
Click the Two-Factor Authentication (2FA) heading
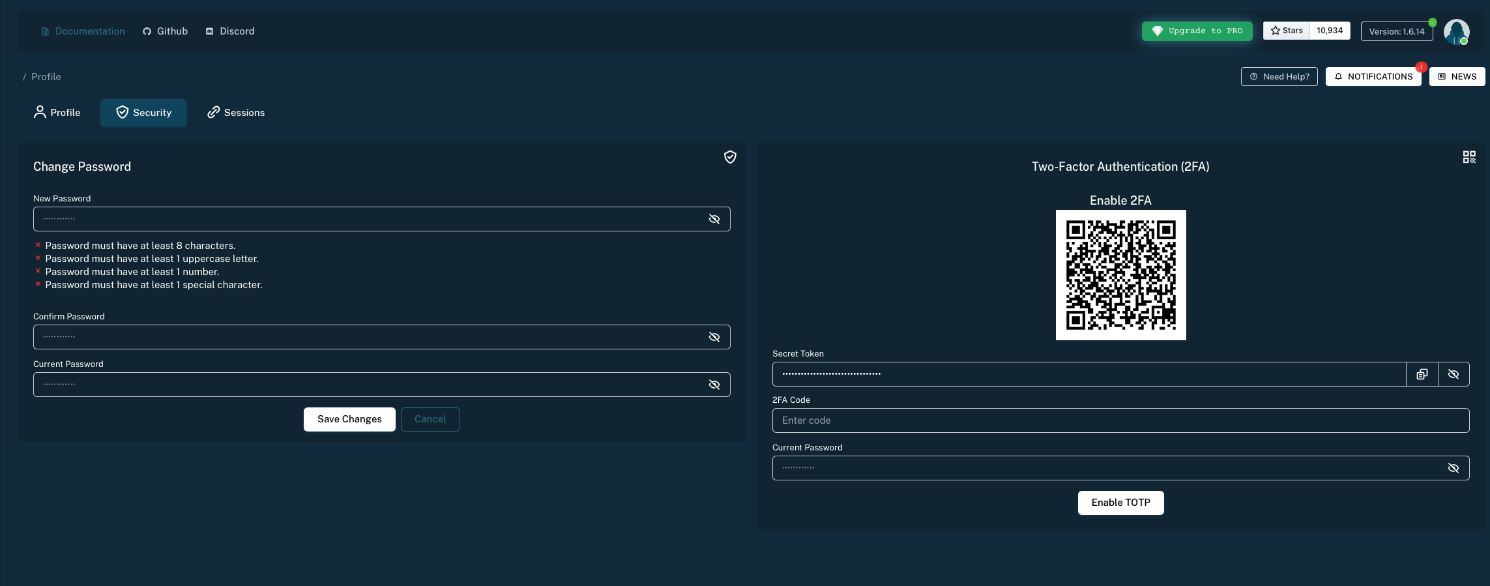[x=1120, y=167]
